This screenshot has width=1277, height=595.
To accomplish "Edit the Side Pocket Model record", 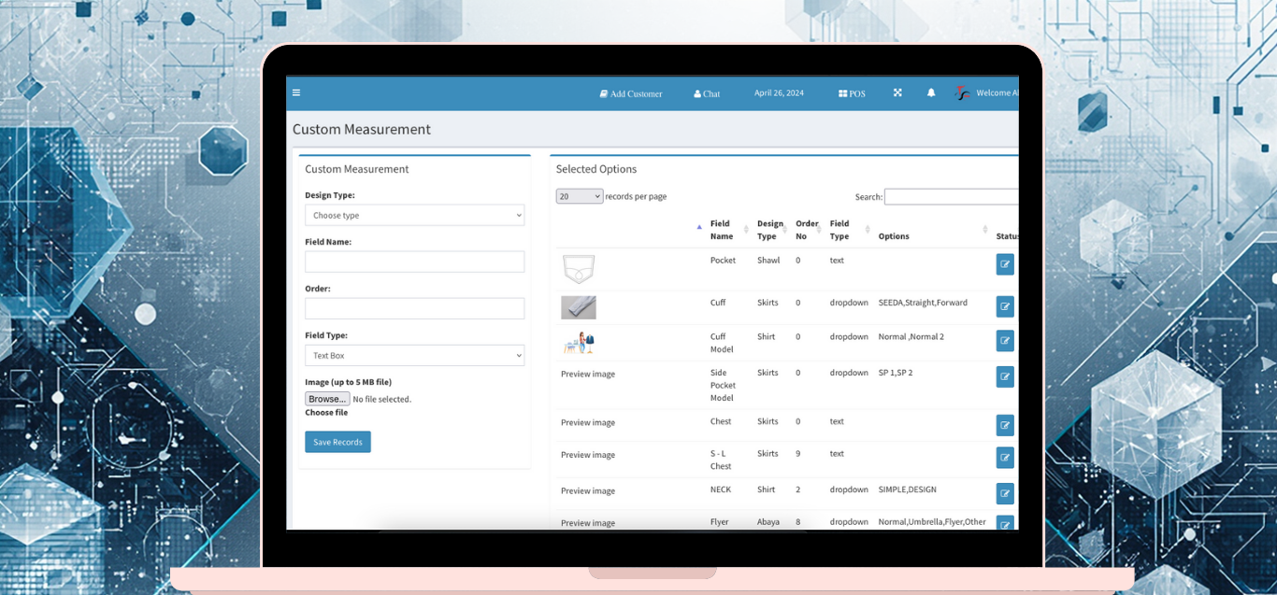I will click(x=1005, y=376).
